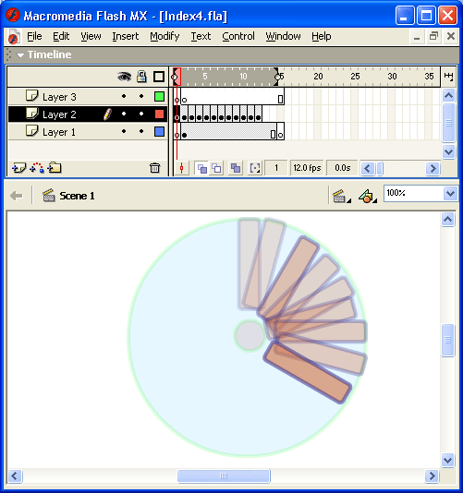Lock Layer 1 via lock column dot
463x493 pixels.
click(x=141, y=131)
